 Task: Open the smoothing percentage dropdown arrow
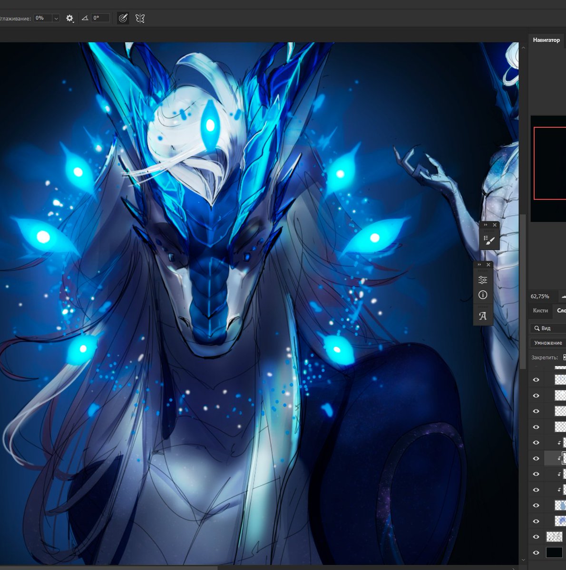[56, 18]
